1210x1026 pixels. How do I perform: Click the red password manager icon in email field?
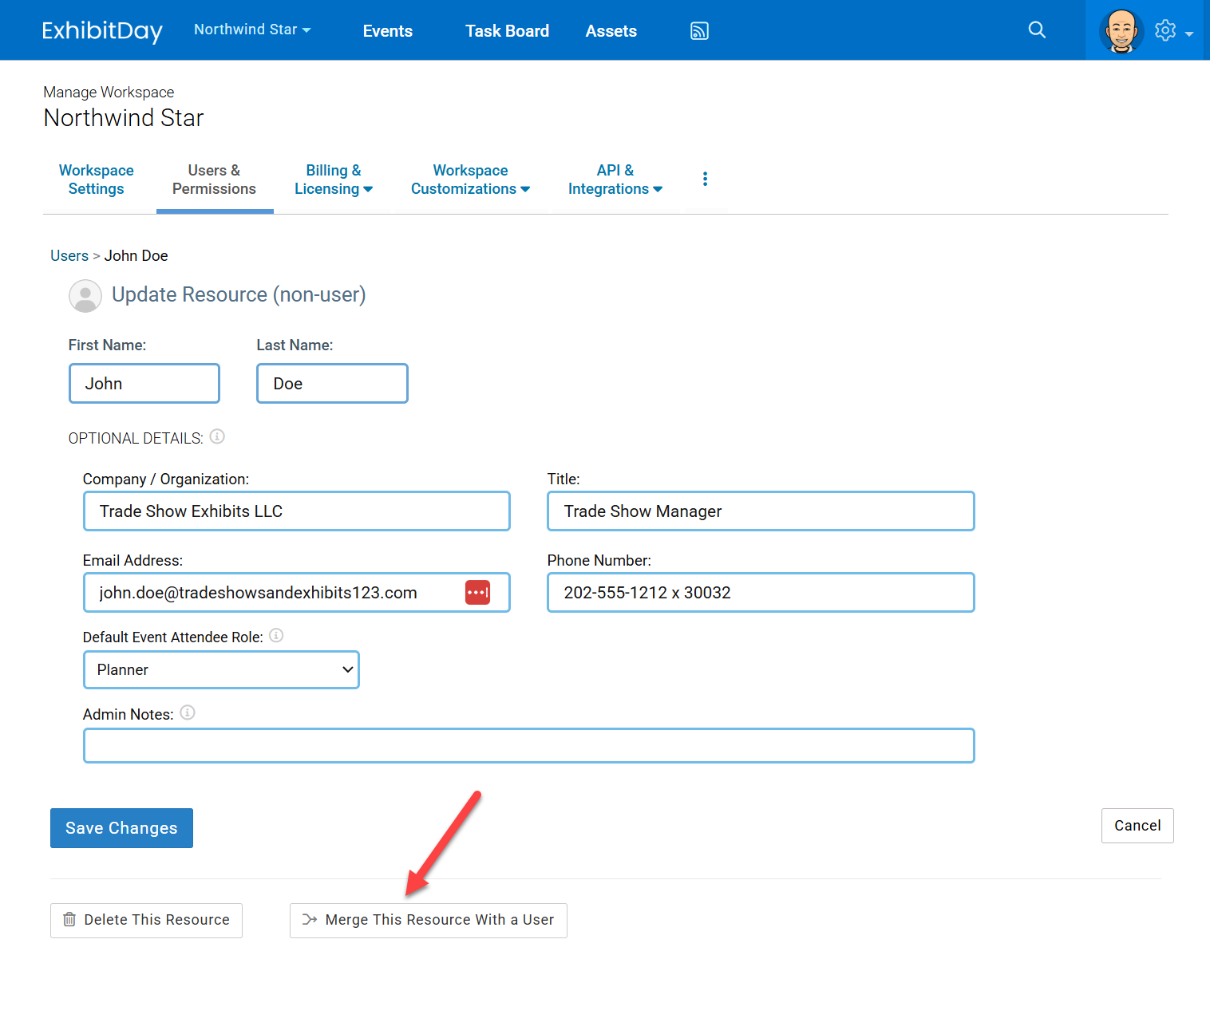click(x=477, y=593)
